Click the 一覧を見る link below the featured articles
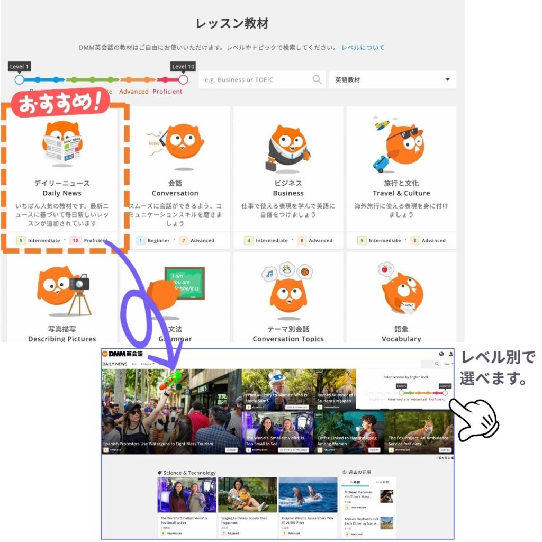The width and height of the screenshot is (542, 542). click(x=445, y=458)
